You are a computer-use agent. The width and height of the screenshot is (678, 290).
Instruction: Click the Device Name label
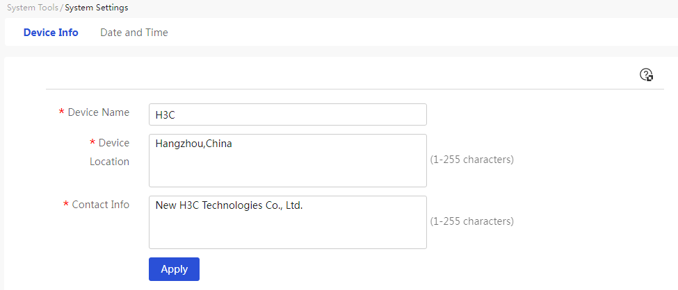[99, 112]
